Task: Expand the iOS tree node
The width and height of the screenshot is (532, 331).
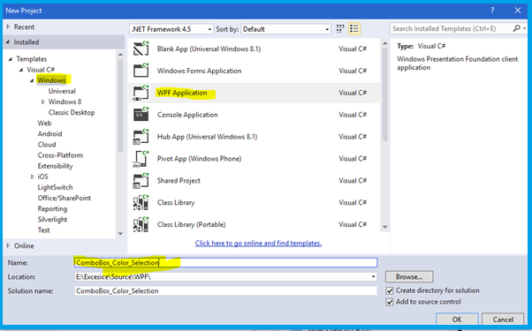Action: [33, 177]
